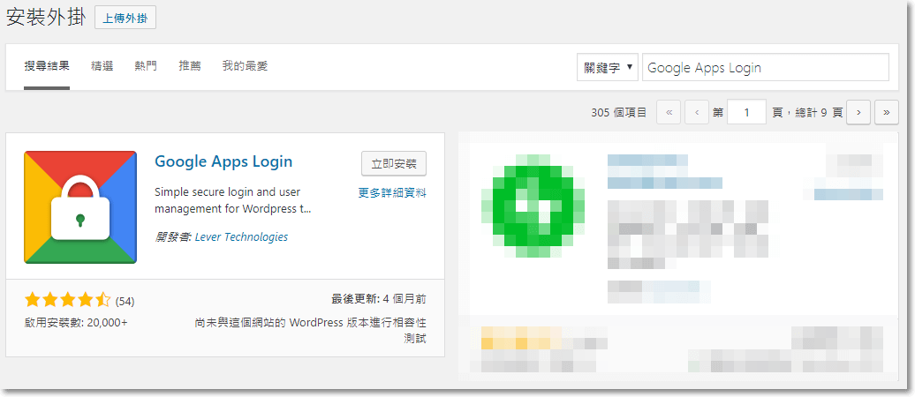Viewport: 915px width, 397px height.
Task: Click the current page number field
Action: point(746,113)
